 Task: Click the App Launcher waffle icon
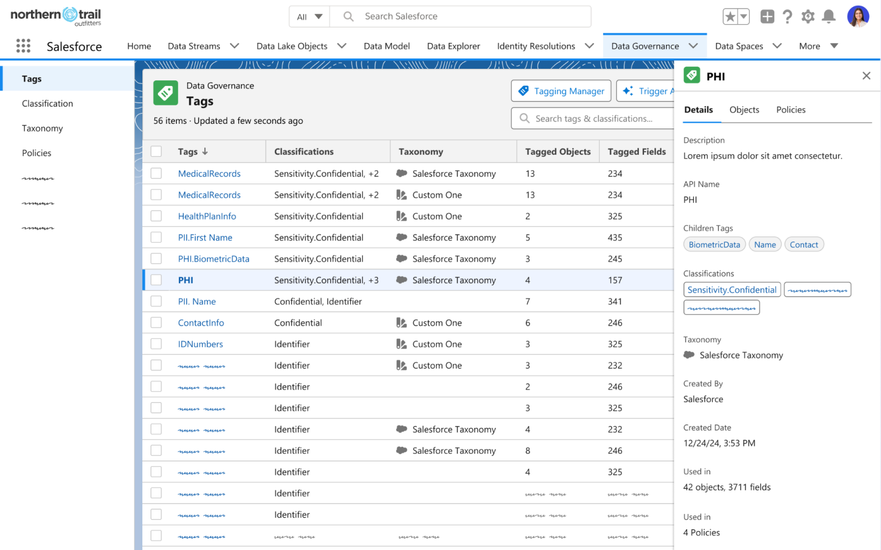23,45
